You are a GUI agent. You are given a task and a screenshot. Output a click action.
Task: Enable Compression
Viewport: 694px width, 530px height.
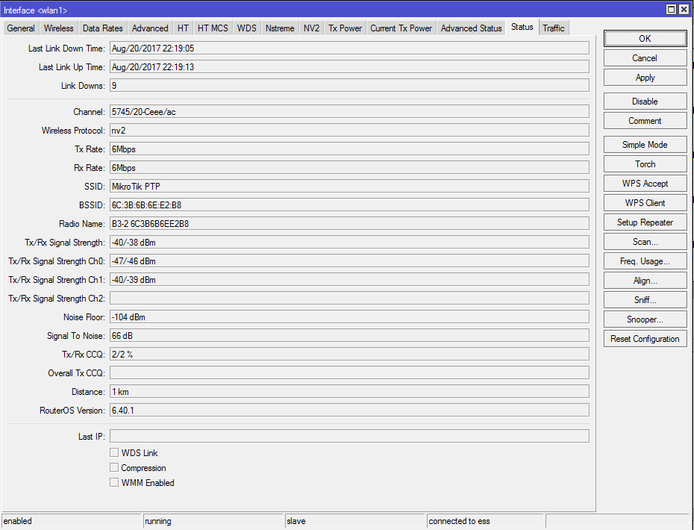pos(114,467)
